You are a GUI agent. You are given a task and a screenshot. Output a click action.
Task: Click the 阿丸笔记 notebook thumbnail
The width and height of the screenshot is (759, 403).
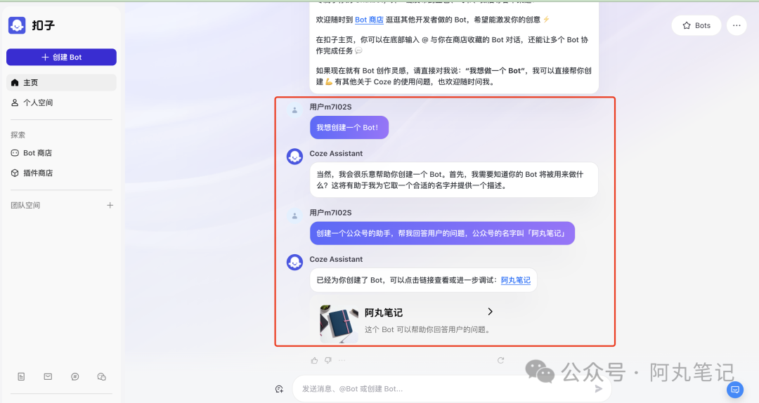tap(339, 323)
